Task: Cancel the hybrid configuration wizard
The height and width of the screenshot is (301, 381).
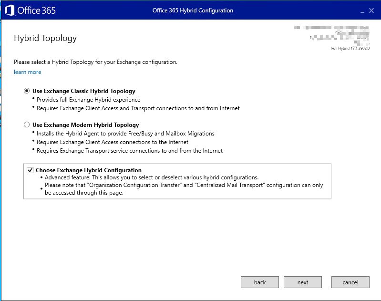Action: coord(350,282)
